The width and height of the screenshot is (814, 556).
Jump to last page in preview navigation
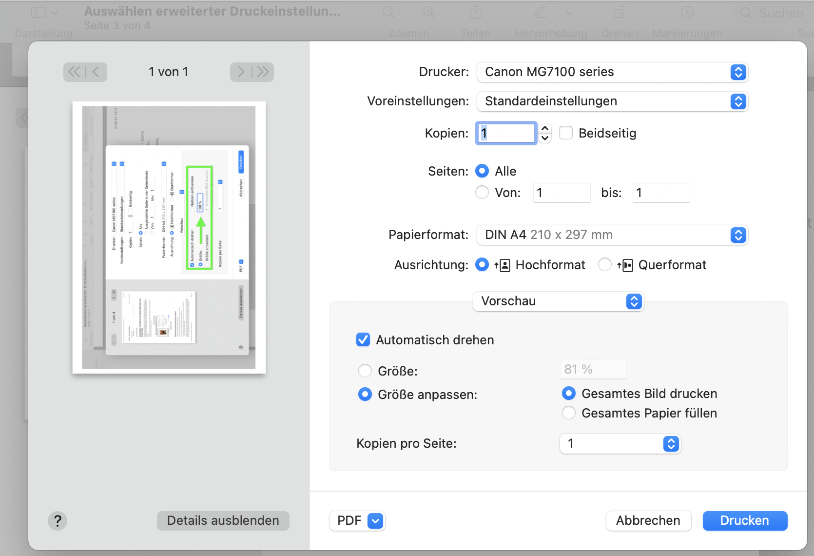[x=263, y=72]
